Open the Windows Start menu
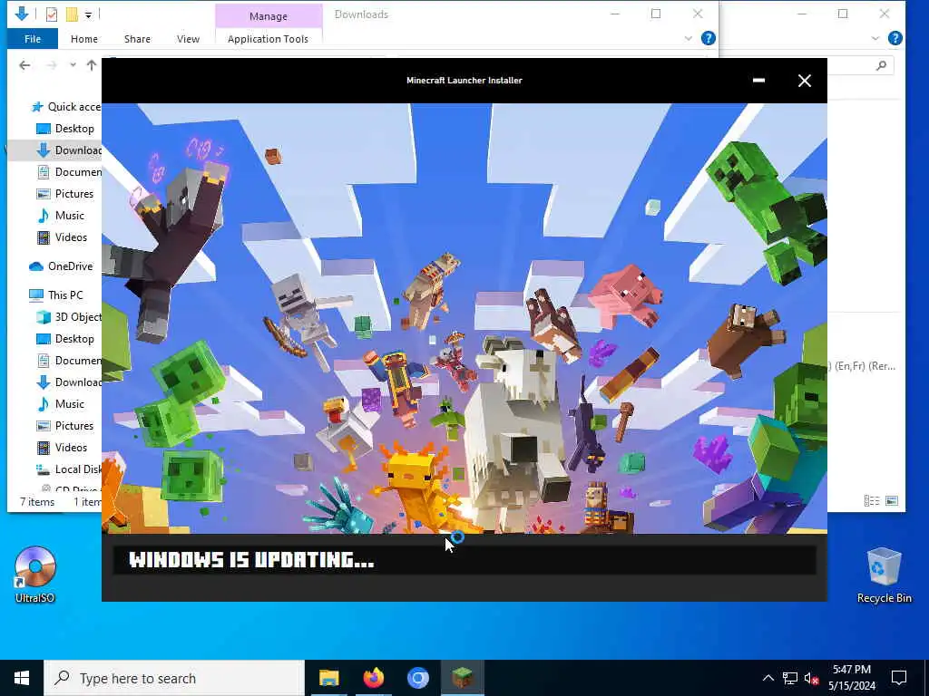The width and height of the screenshot is (929, 696). click(22, 678)
